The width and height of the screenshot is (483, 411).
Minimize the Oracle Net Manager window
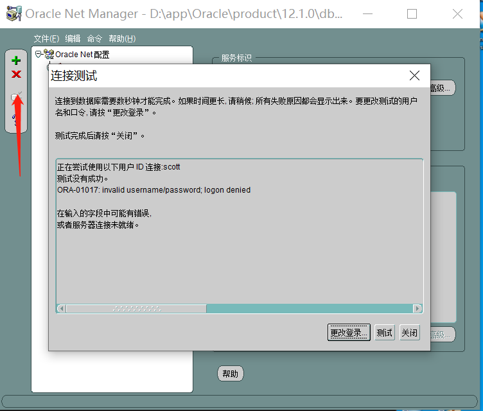click(367, 14)
